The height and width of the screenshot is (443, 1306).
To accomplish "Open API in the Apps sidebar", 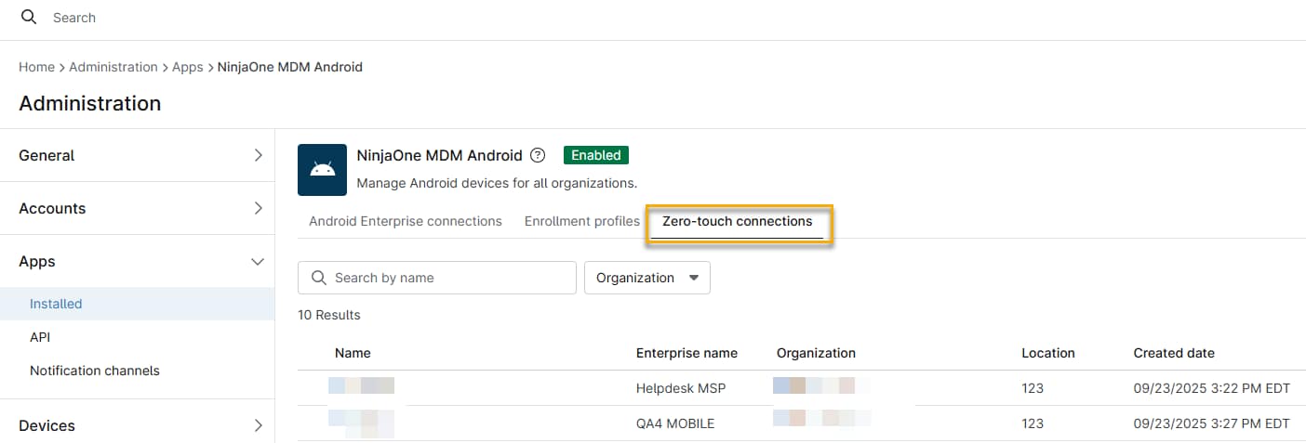I will coord(40,337).
